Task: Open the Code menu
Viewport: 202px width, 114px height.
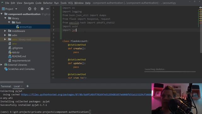Action: click(39, 3)
